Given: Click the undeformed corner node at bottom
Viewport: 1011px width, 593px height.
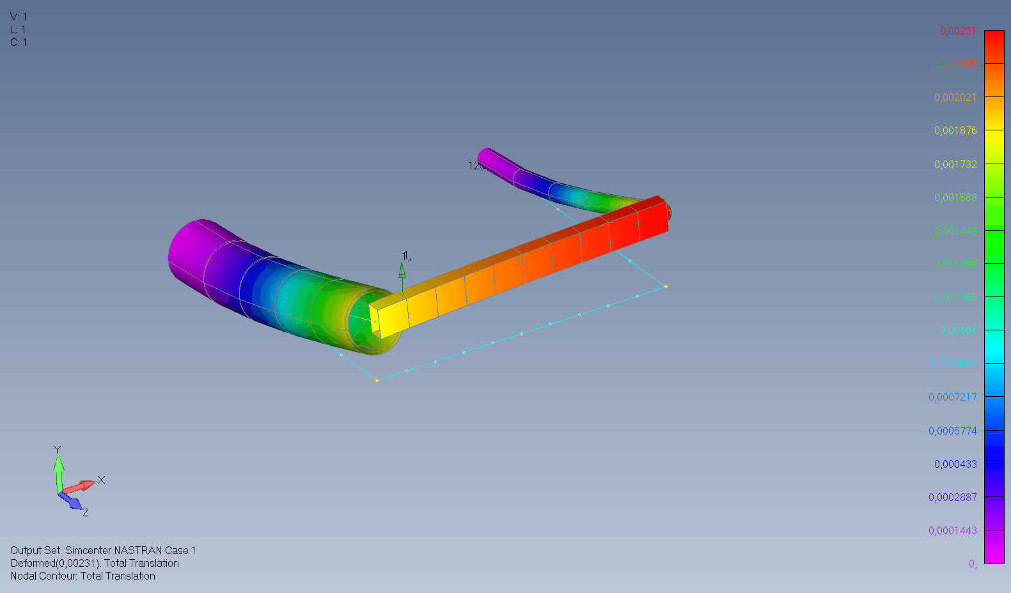Looking at the screenshot, I should (x=377, y=380).
